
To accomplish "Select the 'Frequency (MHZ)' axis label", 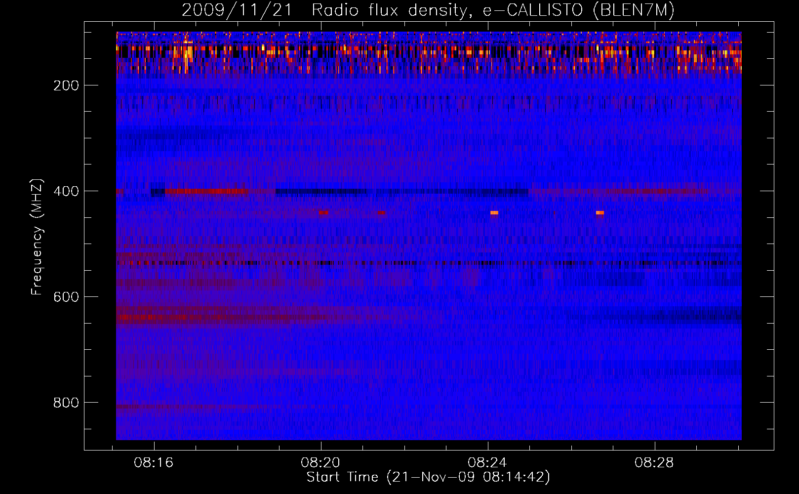I will pyautogui.click(x=37, y=237).
